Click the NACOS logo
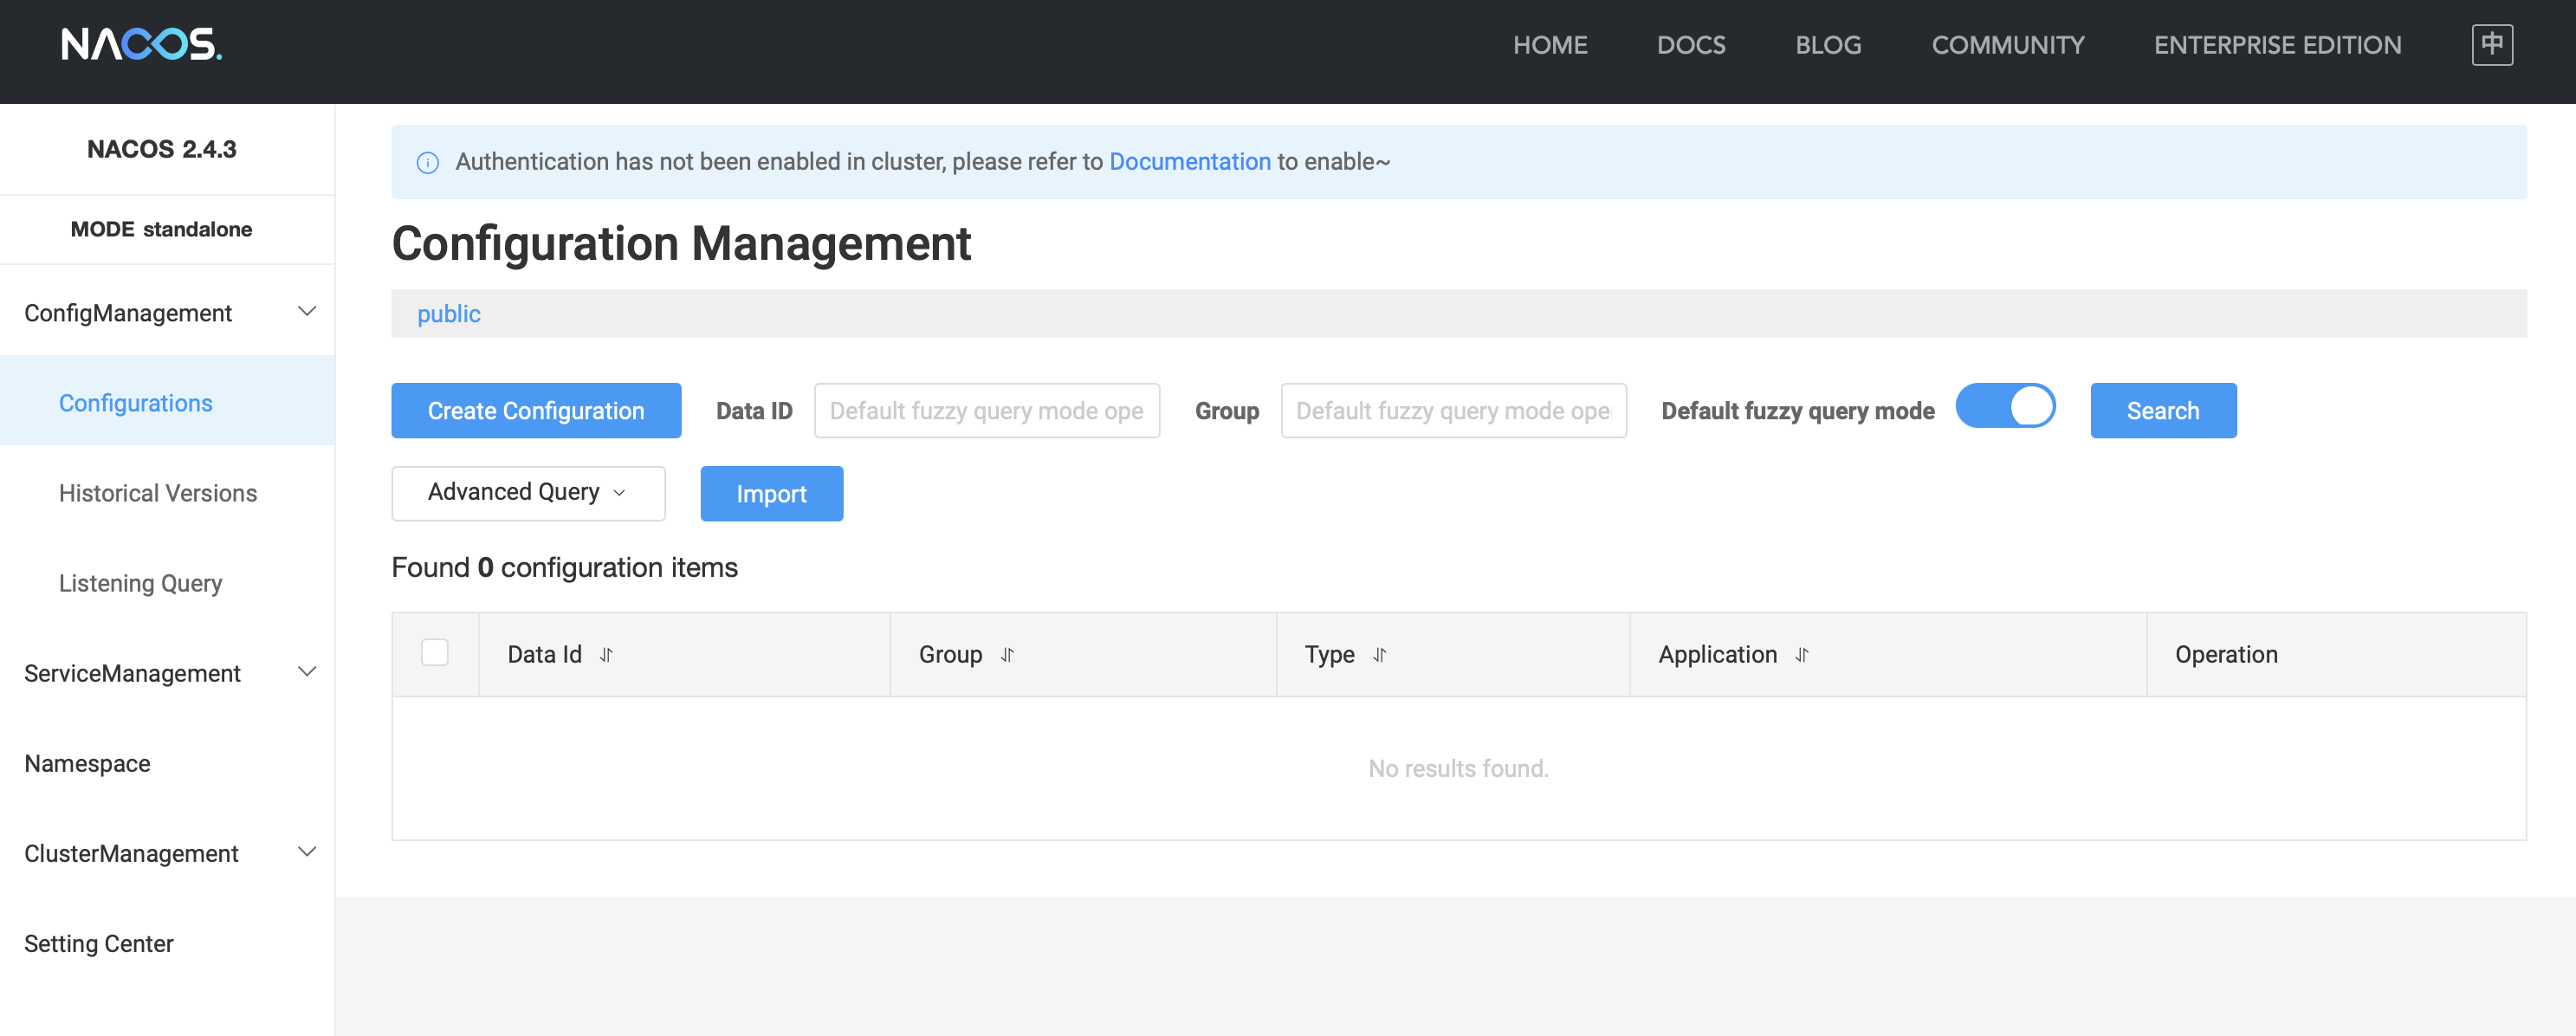Screen dimensions: 2576x1036 [141, 44]
